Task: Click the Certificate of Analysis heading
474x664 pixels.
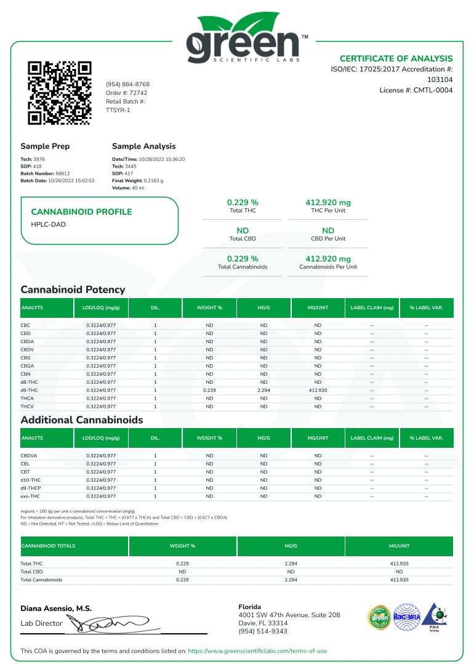Action: (396, 59)
